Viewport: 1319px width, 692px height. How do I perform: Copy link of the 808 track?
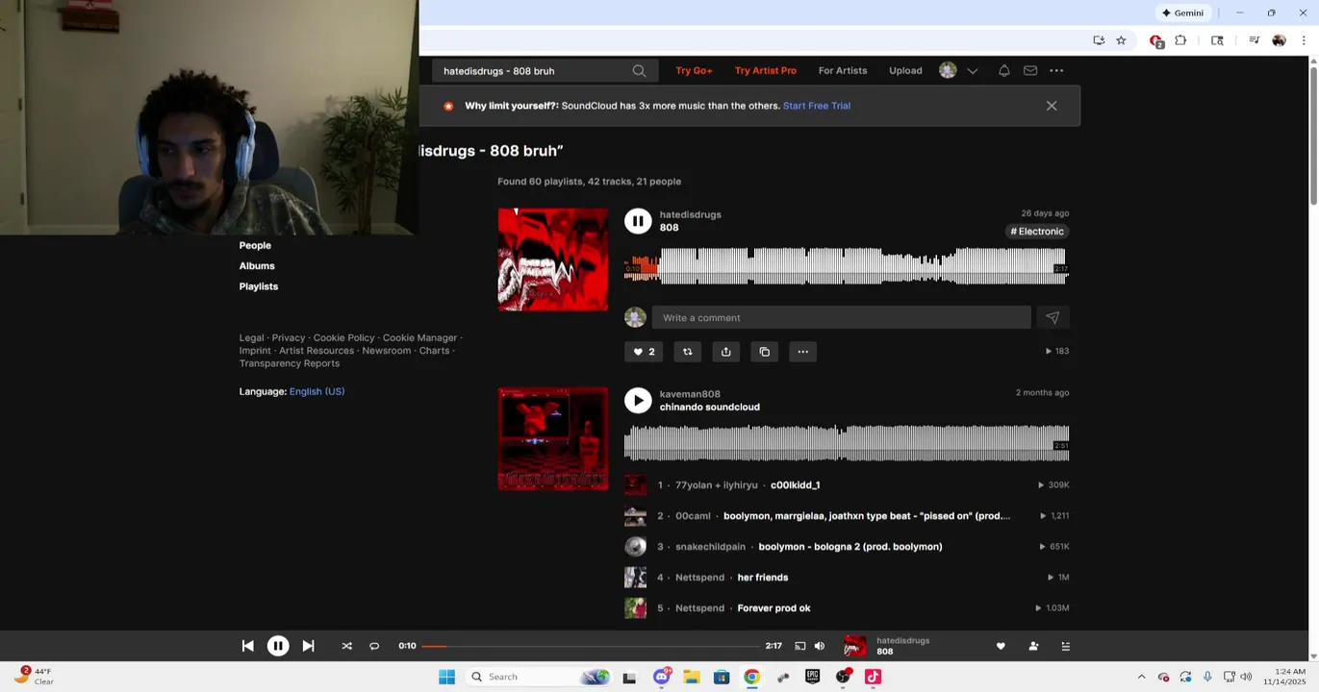(765, 352)
